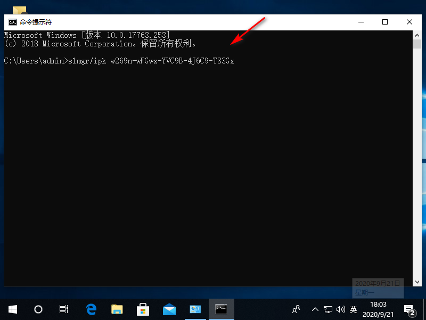Open Task View on the taskbar
Viewport: 426px width, 320px height.
[63, 309]
